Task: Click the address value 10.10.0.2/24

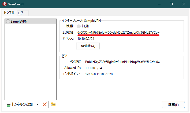Action: [86, 39]
